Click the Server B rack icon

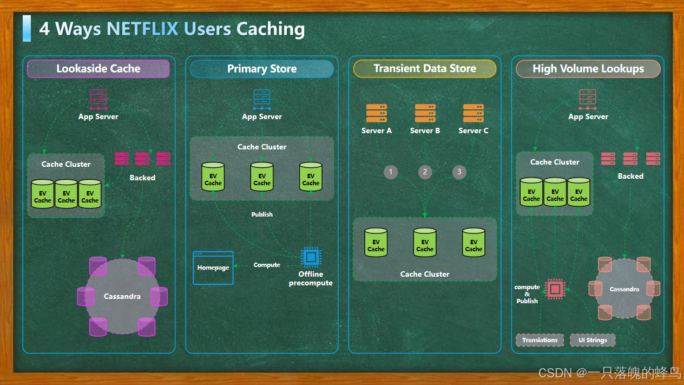tap(425, 112)
